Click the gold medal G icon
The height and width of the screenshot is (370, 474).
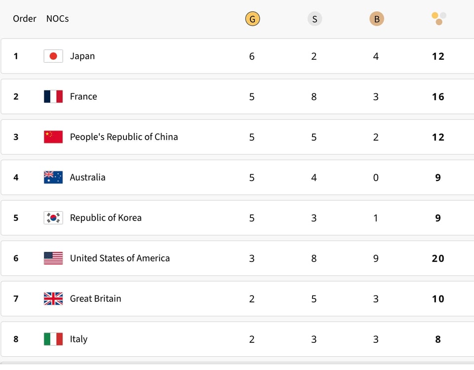tap(252, 19)
